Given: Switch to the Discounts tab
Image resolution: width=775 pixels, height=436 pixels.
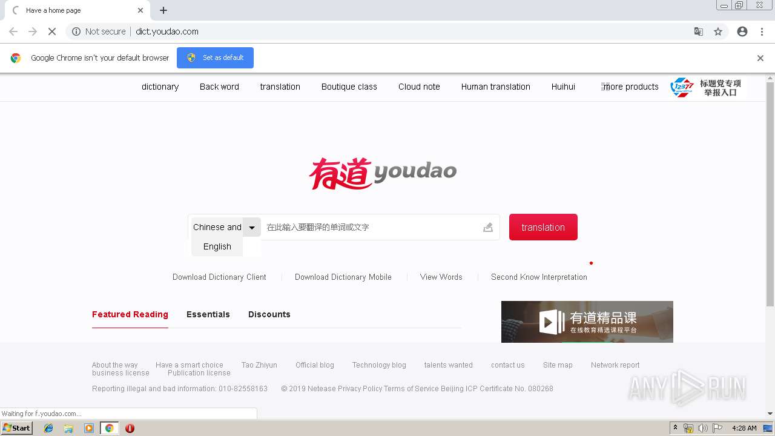Looking at the screenshot, I should (x=269, y=314).
